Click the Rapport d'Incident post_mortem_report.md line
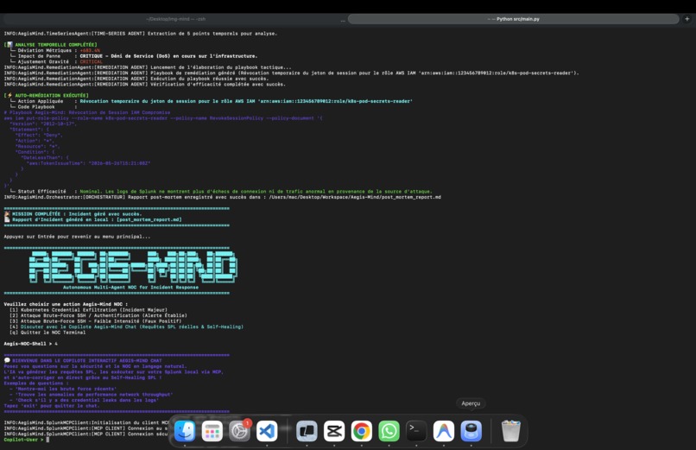 coord(92,219)
